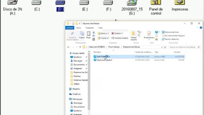
Task: Click Seleccionar todo
Action: pyautogui.click(x=171, y=32)
